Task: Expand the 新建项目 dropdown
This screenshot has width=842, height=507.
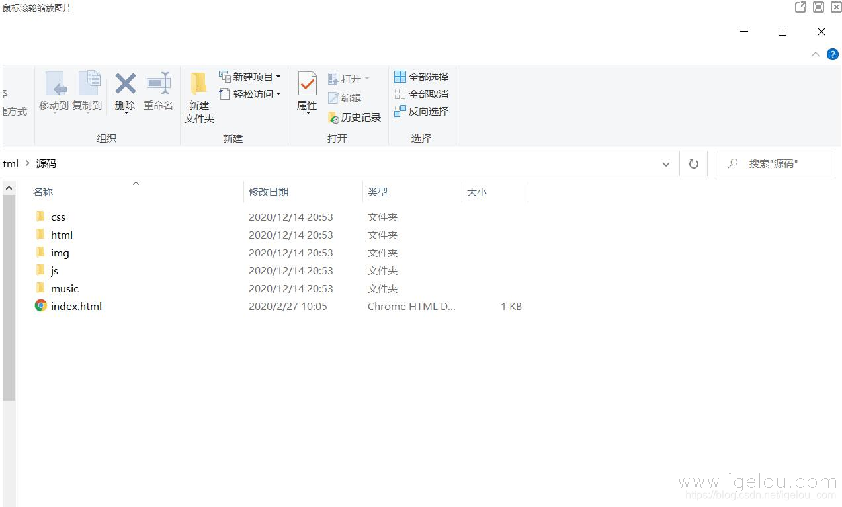Action: pos(277,76)
